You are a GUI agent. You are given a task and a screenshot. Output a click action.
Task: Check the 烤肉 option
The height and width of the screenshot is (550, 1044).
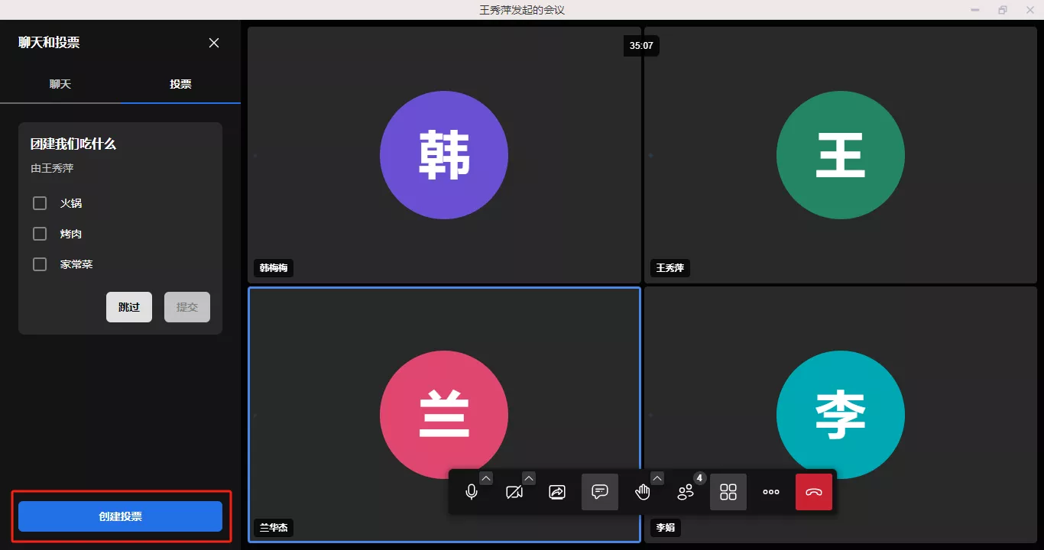(40, 234)
